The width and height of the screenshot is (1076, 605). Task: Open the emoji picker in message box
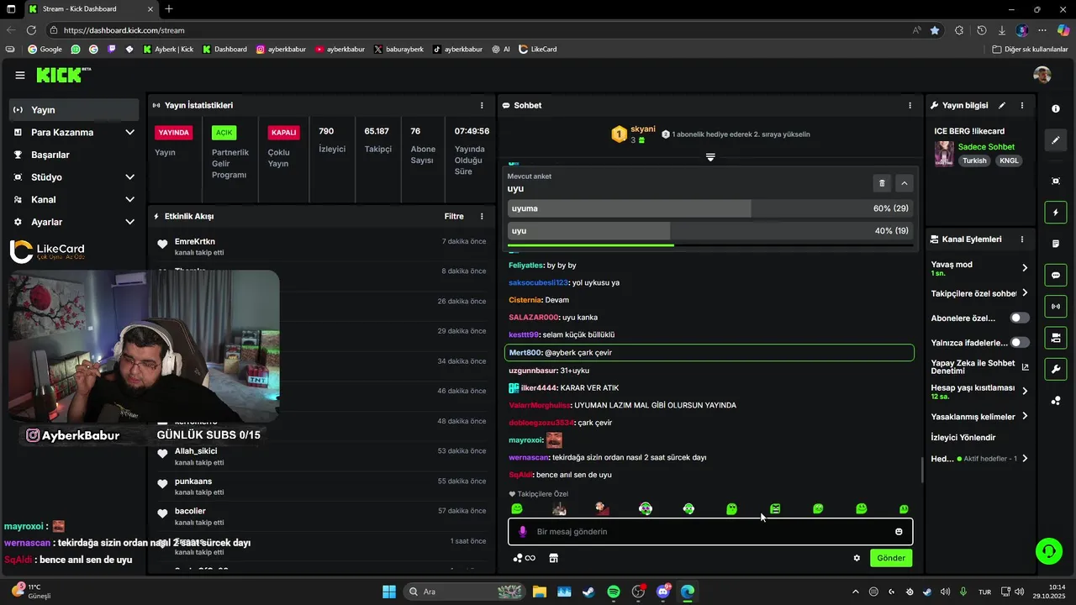(899, 532)
